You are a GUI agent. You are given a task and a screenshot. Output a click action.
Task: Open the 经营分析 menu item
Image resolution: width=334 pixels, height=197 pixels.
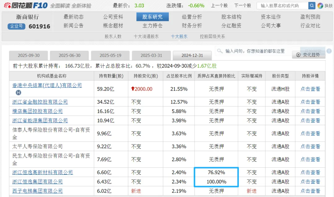pyautogui.click(x=192, y=17)
